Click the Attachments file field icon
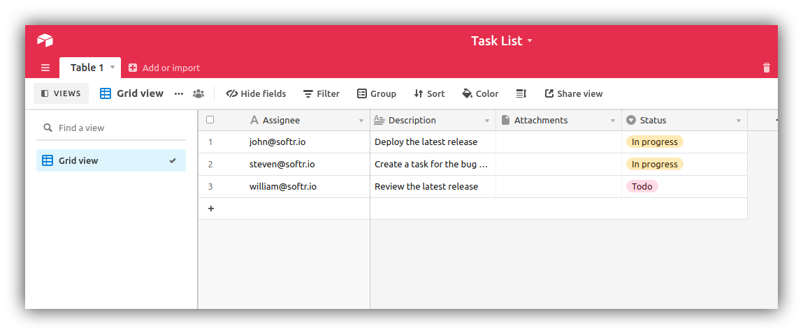Image resolution: width=803 pixels, height=334 pixels. tap(505, 120)
